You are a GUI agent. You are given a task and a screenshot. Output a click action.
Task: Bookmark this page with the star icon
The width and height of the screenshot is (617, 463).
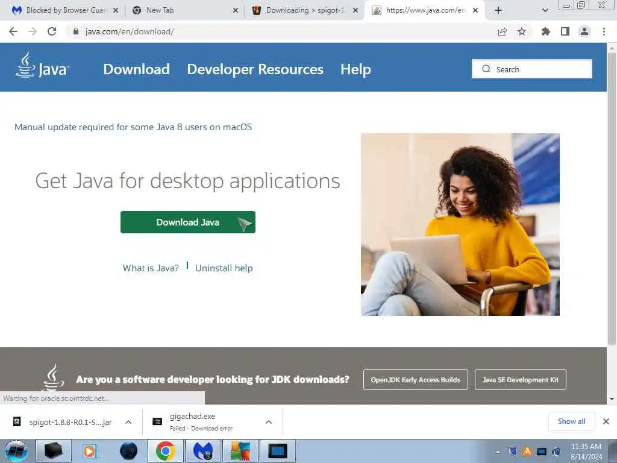coord(521,31)
